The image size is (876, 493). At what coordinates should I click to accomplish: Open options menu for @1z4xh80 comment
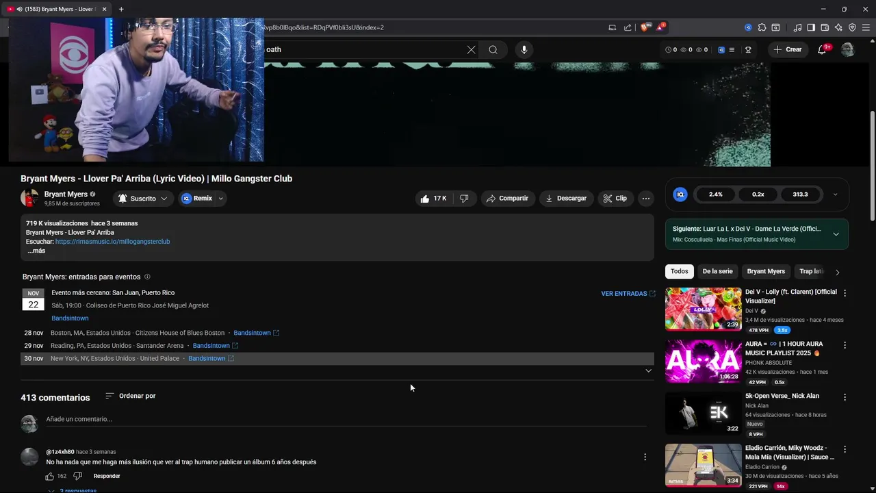pyautogui.click(x=645, y=457)
